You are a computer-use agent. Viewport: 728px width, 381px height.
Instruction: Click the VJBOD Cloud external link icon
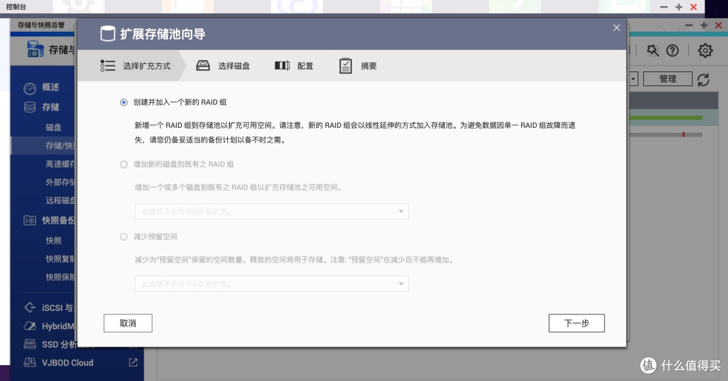pos(133,362)
